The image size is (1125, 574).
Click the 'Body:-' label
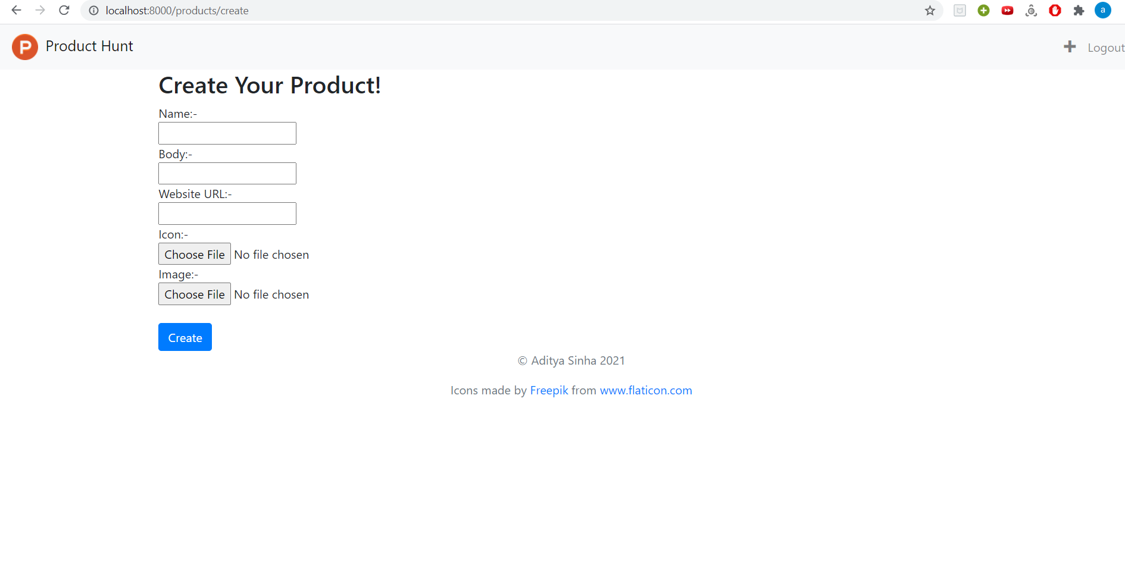(176, 154)
